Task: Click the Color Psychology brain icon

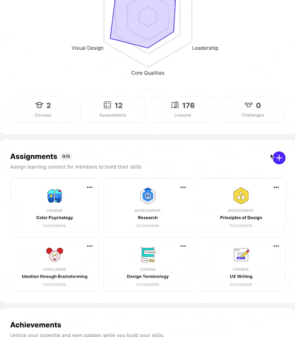Action: pyautogui.click(x=55, y=196)
